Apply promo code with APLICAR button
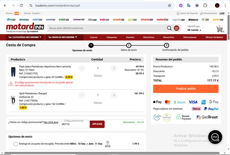The width and height of the screenshot is (230, 155). click(97, 124)
